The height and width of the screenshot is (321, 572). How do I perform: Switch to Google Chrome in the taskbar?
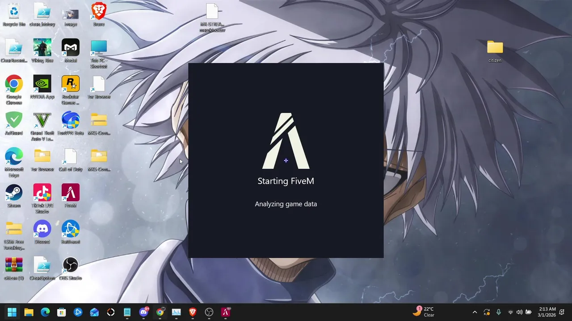160,312
